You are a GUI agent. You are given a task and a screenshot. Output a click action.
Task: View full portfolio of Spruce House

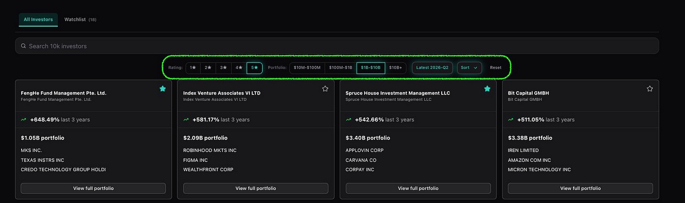coord(418,188)
